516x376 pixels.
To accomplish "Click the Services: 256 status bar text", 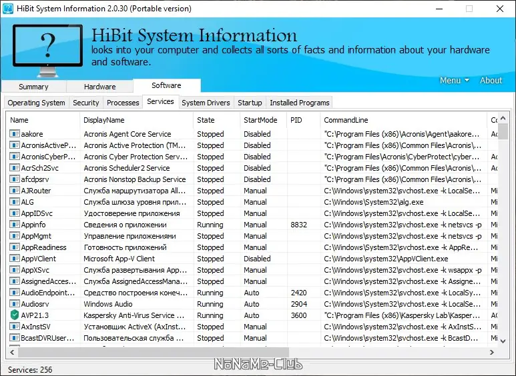I will tap(30, 370).
